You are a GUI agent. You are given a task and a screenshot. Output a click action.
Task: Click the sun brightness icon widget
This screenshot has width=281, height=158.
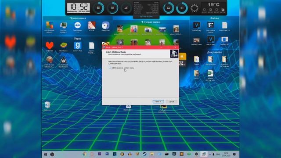[195, 8]
